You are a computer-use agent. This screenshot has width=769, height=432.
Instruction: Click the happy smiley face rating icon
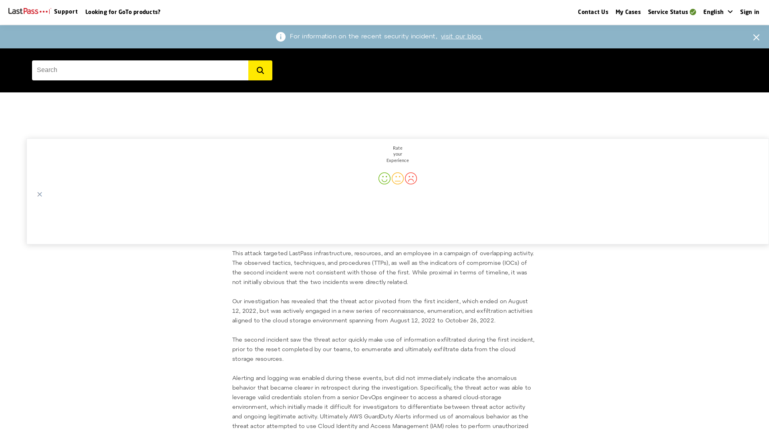coord(384,178)
